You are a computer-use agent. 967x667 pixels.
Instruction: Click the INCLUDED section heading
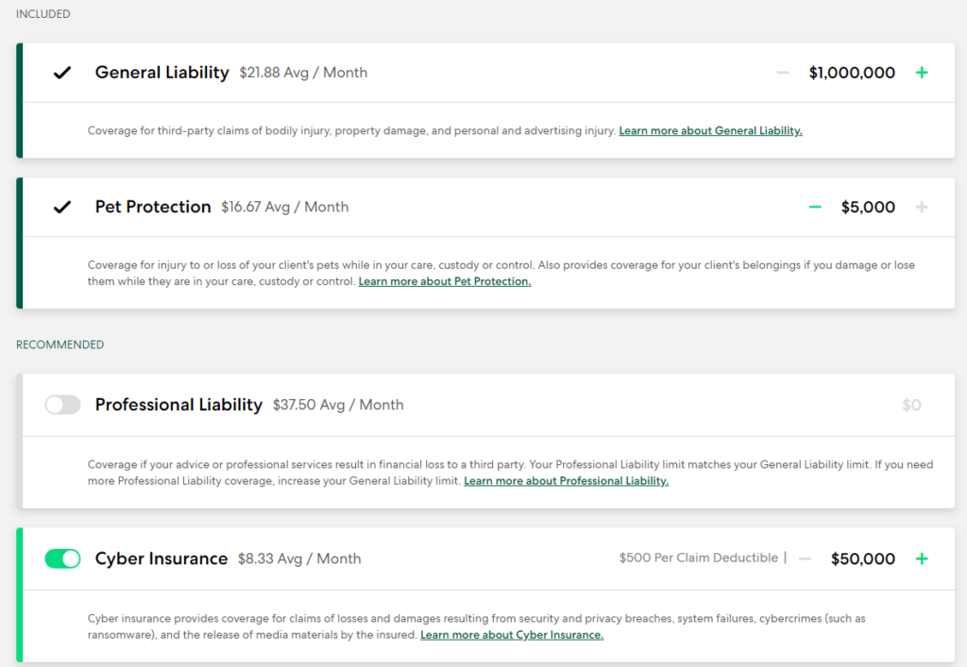coord(42,13)
